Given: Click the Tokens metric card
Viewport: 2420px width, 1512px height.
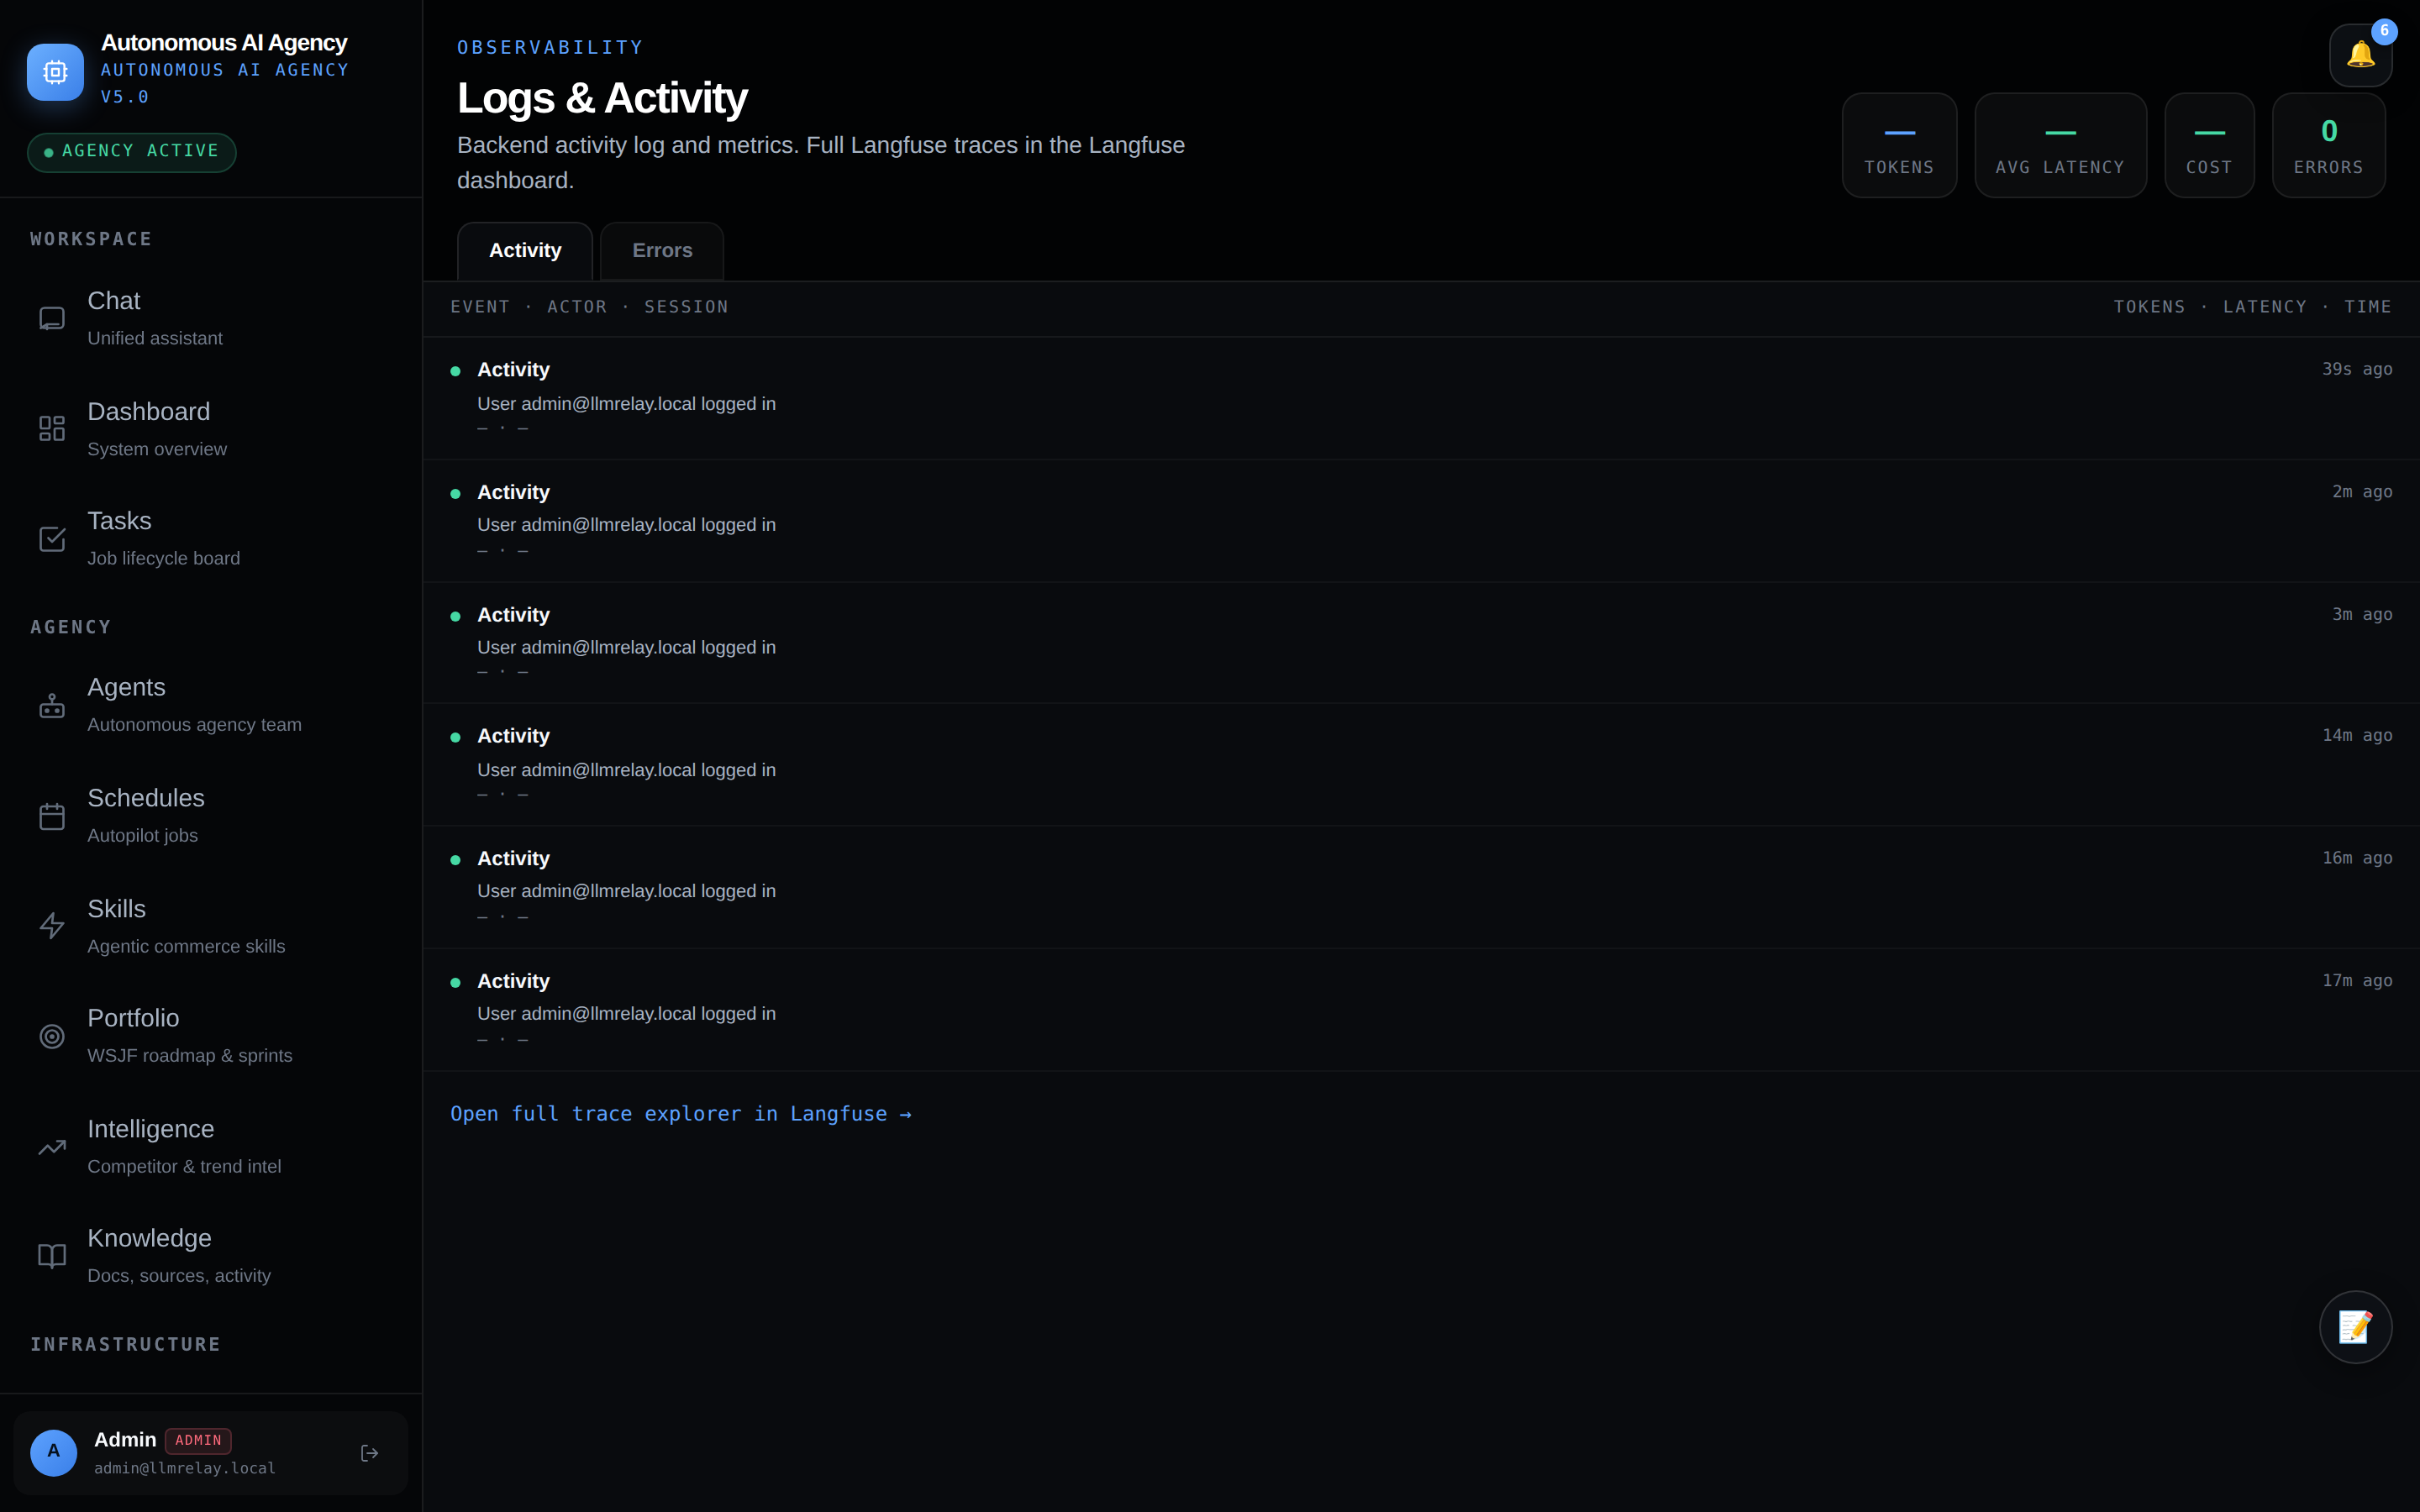Looking at the screenshot, I should tap(1899, 145).
